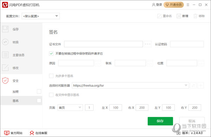Click the edit time server icon
Viewport: 211px width, 137px height.
[x=193, y=85]
